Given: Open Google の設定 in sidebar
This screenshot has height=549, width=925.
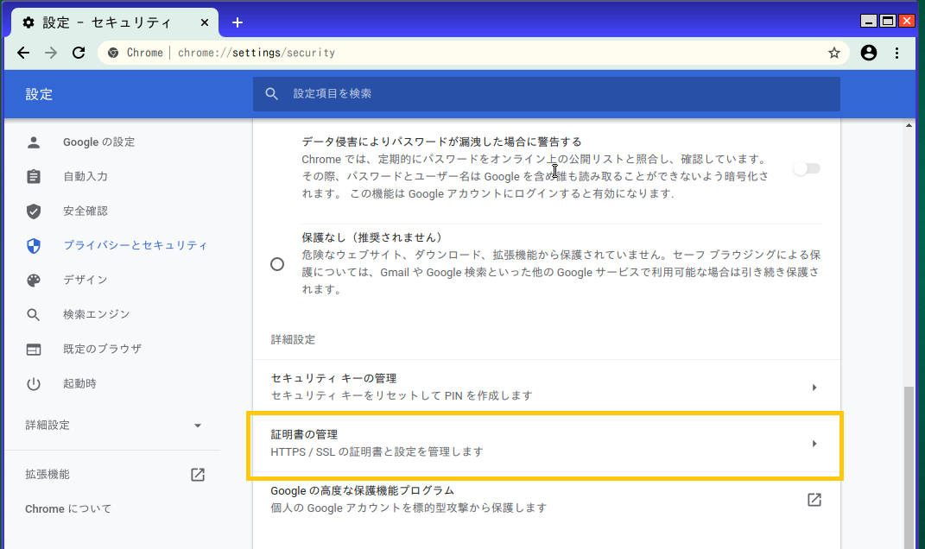Looking at the screenshot, I should 98,142.
